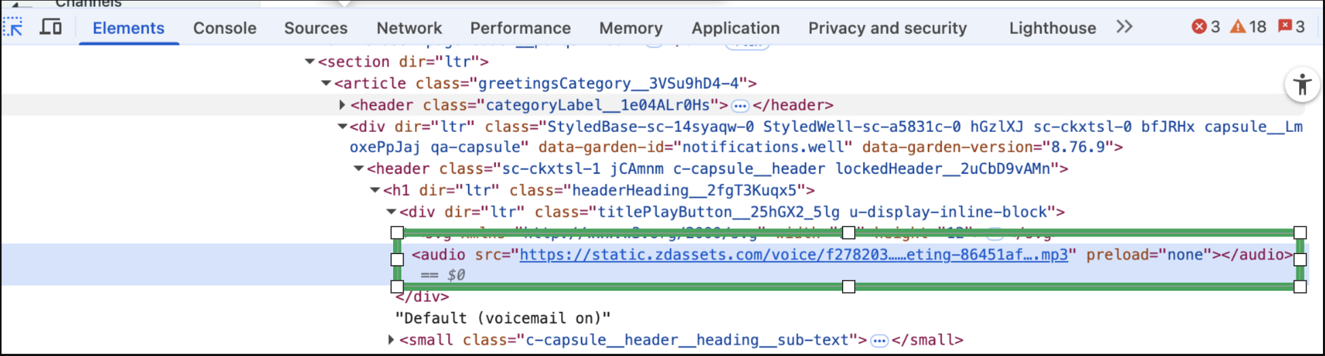
Task: Select the "Default (voicemail on)" text node
Action: click(x=503, y=318)
